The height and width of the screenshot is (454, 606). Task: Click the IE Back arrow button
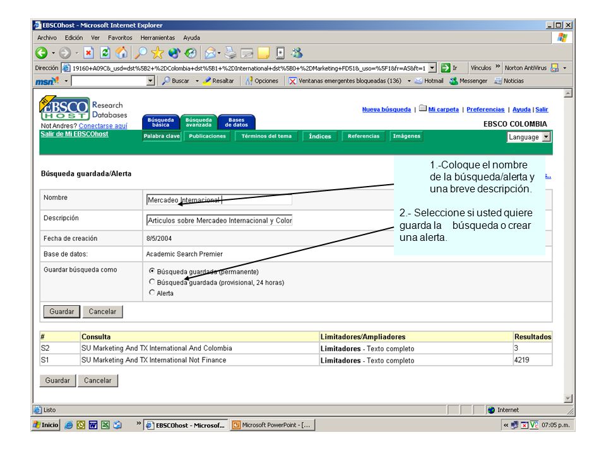(x=42, y=53)
